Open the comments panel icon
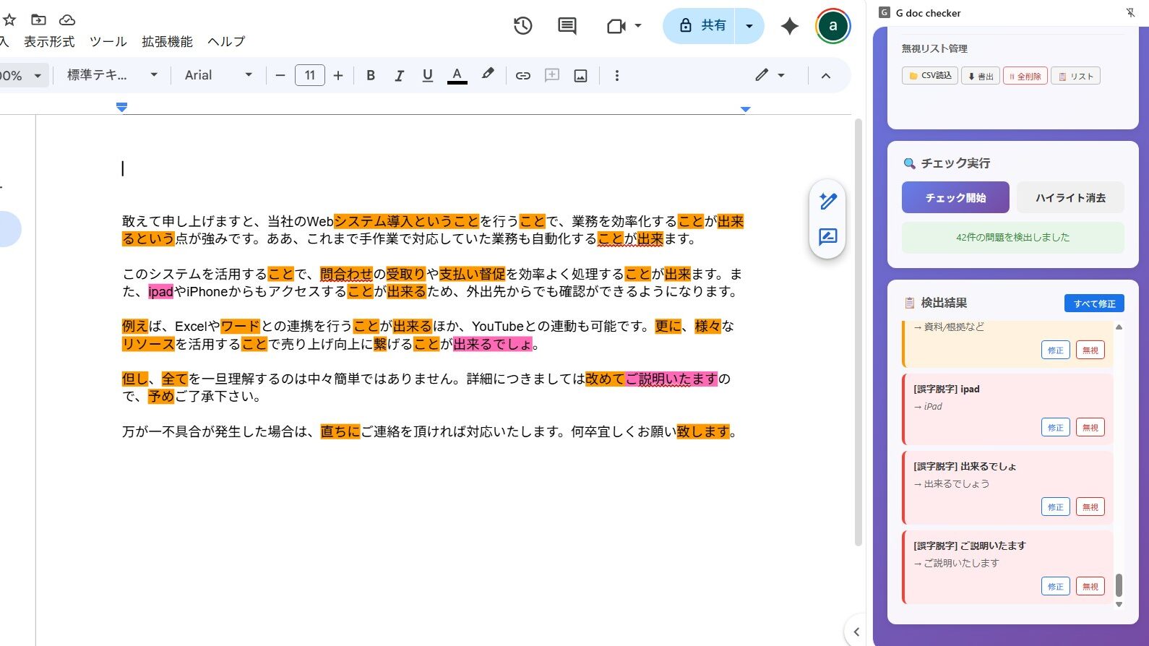 (x=567, y=26)
